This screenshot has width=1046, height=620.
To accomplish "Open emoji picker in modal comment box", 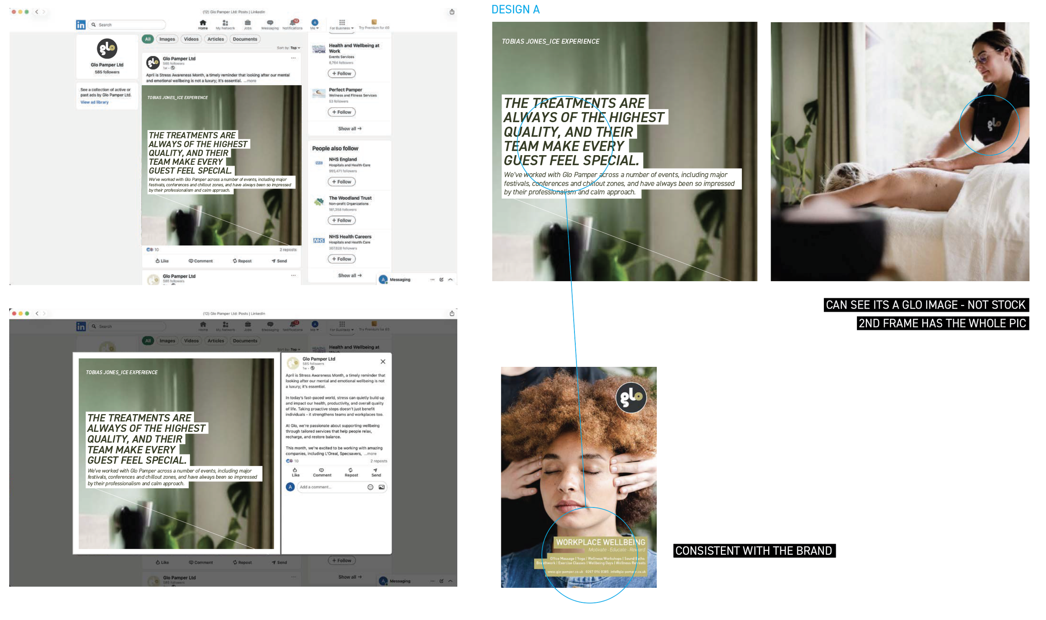I will click(370, 487).
